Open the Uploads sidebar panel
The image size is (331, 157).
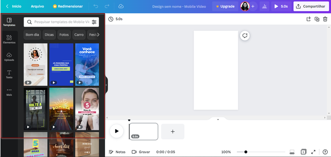point(9,57)
